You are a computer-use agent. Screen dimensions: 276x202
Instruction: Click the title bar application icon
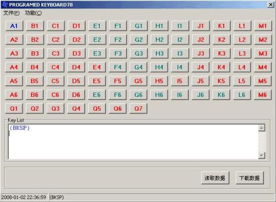[x=6, y=4]
